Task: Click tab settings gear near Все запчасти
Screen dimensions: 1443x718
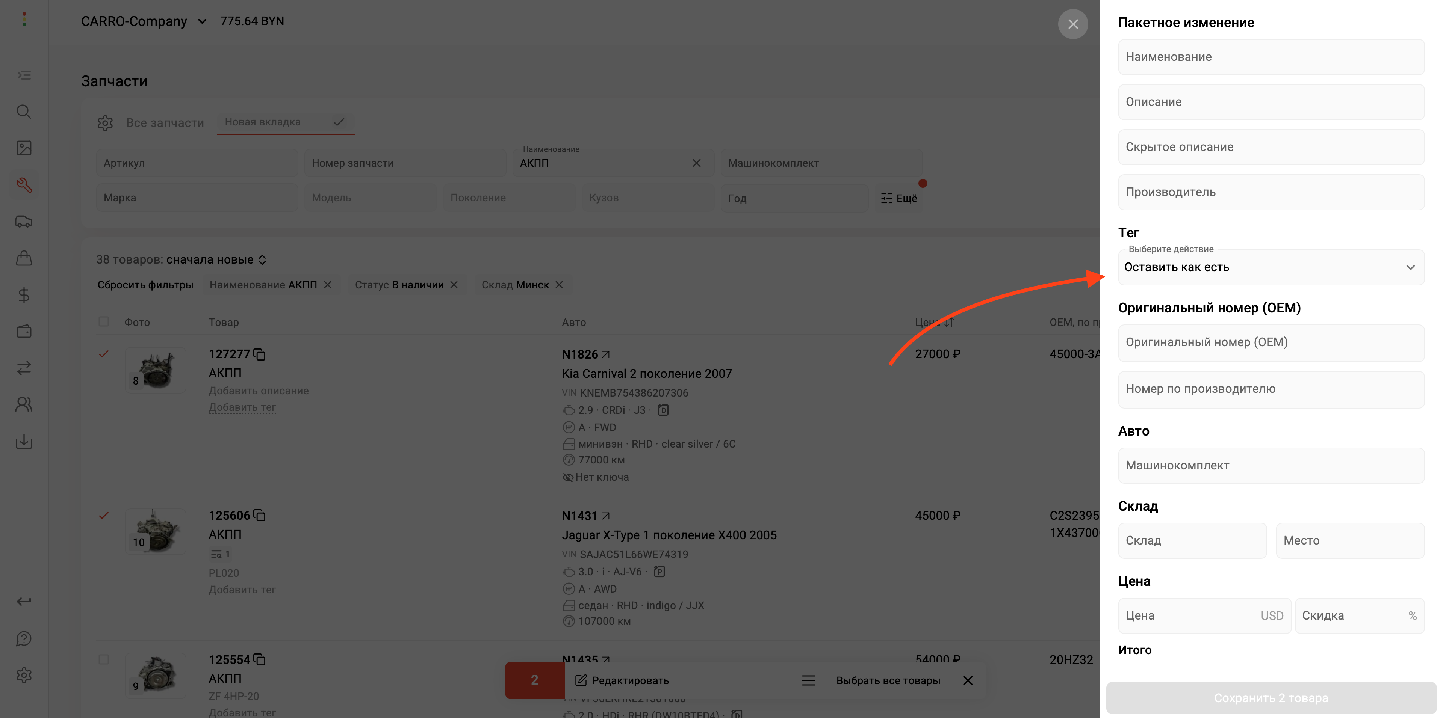Action: 105,122
